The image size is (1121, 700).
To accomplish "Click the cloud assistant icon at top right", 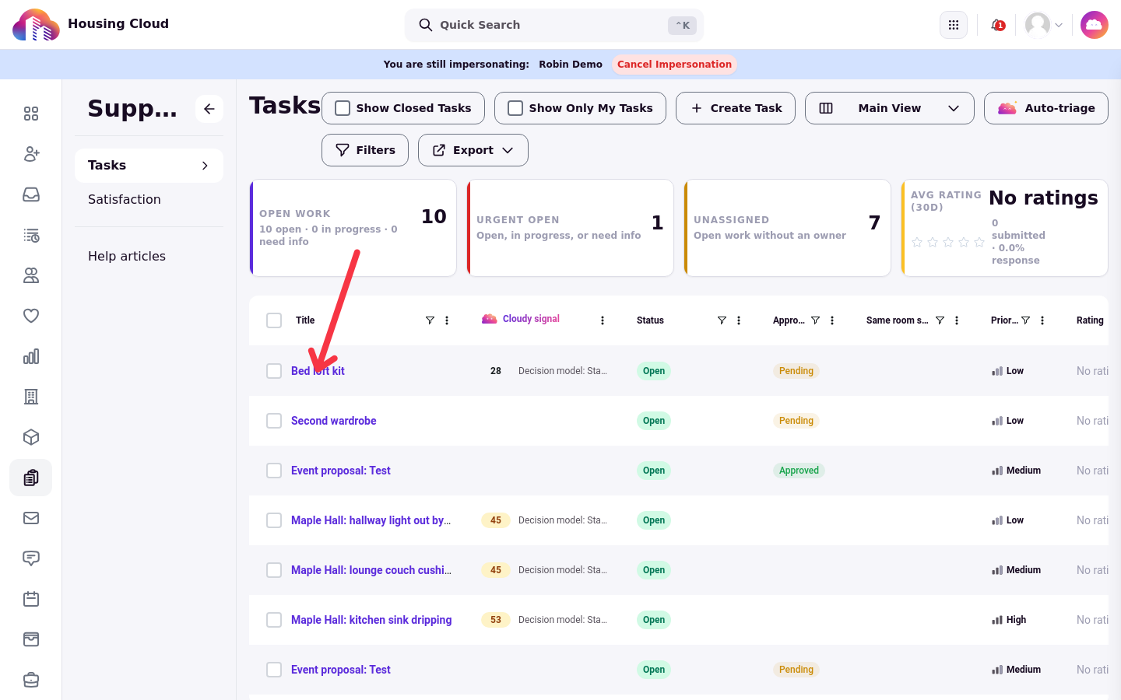I will (1095, 25).
